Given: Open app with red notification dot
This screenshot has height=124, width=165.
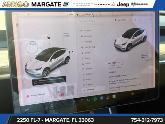Looking at the screenshot, I should coord(81,101).
